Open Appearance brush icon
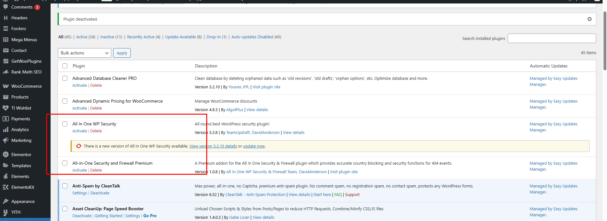 tap(6, 201)
